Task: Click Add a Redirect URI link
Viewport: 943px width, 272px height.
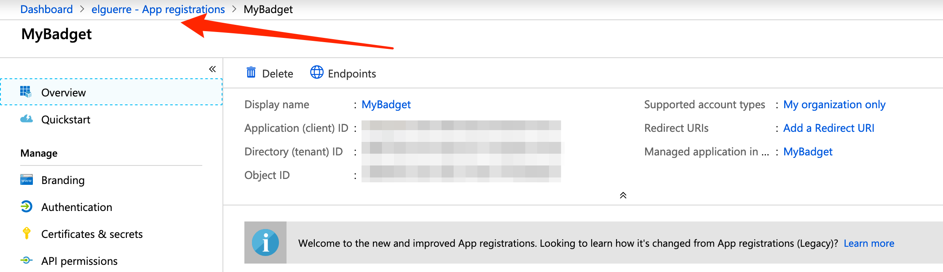Action: point(828,128)
